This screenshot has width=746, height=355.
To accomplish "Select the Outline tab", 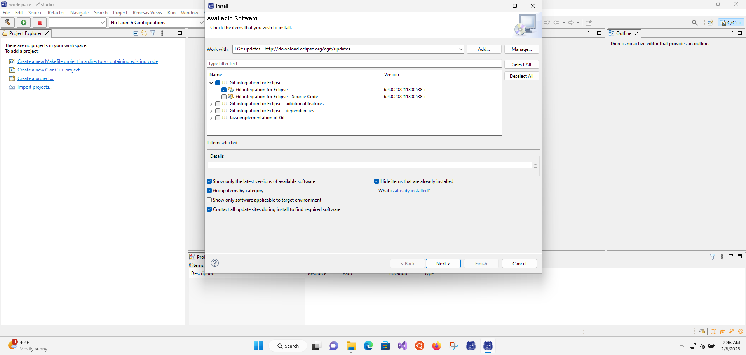I will click(x=624, y=33).
